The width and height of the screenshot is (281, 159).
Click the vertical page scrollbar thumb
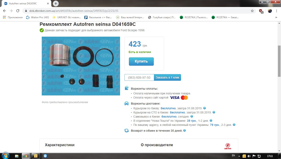(279, 61)
